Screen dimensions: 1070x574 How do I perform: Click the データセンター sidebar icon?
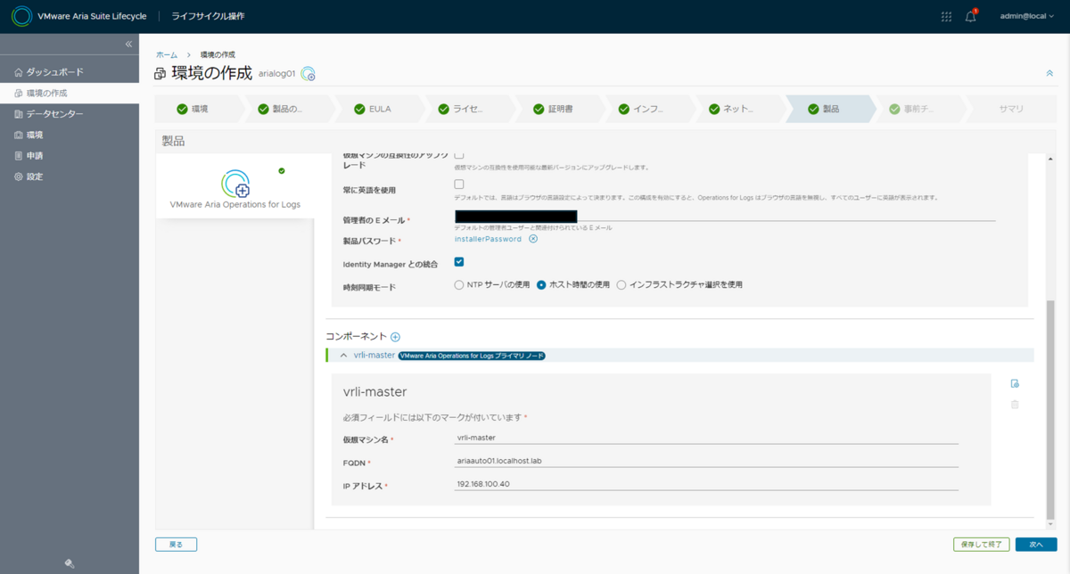point(18,114)
